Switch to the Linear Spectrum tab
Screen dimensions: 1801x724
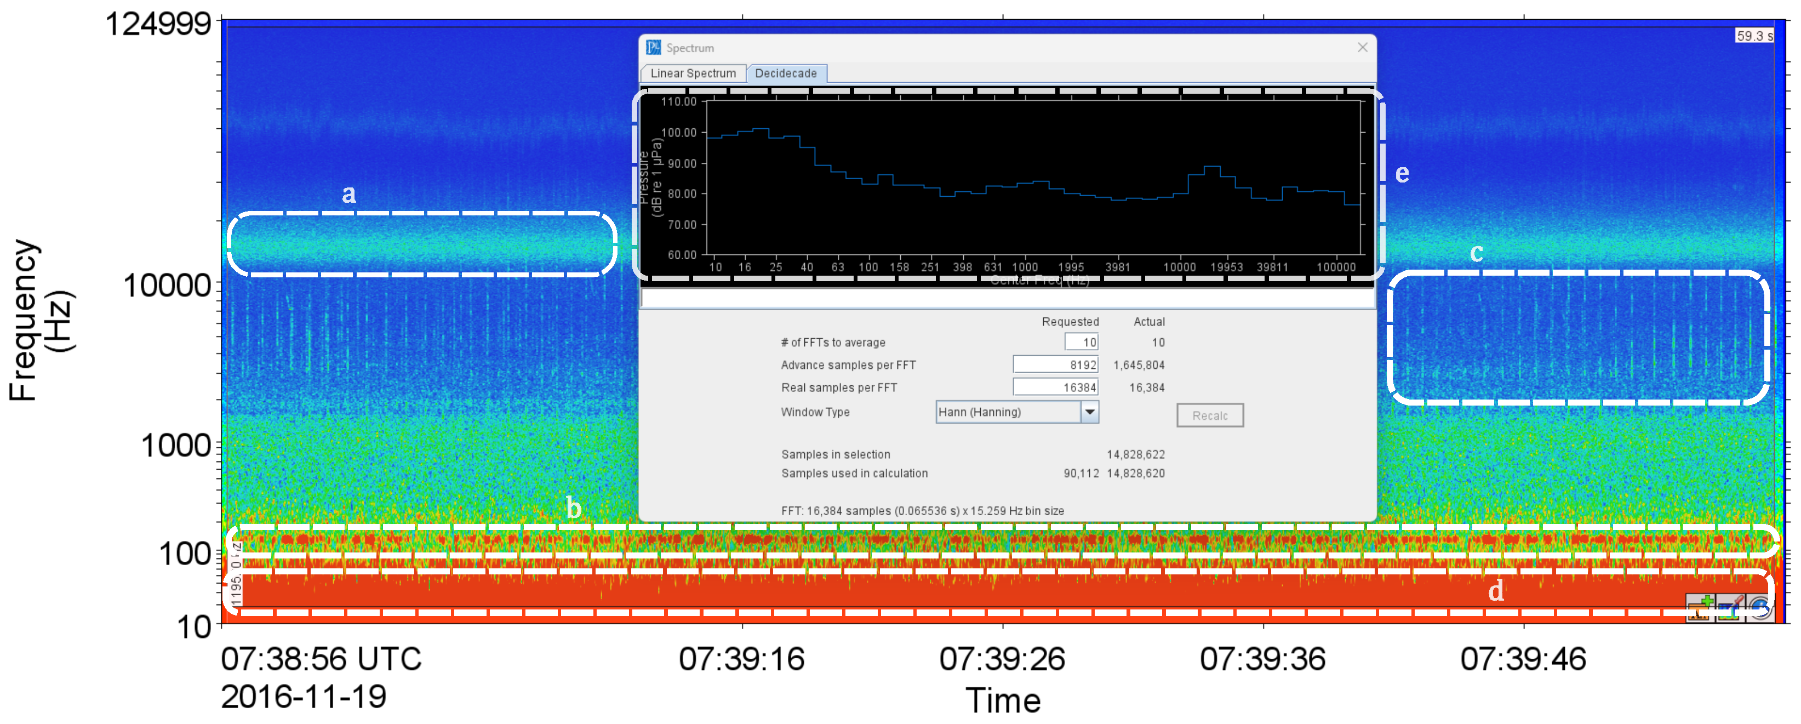693,73
